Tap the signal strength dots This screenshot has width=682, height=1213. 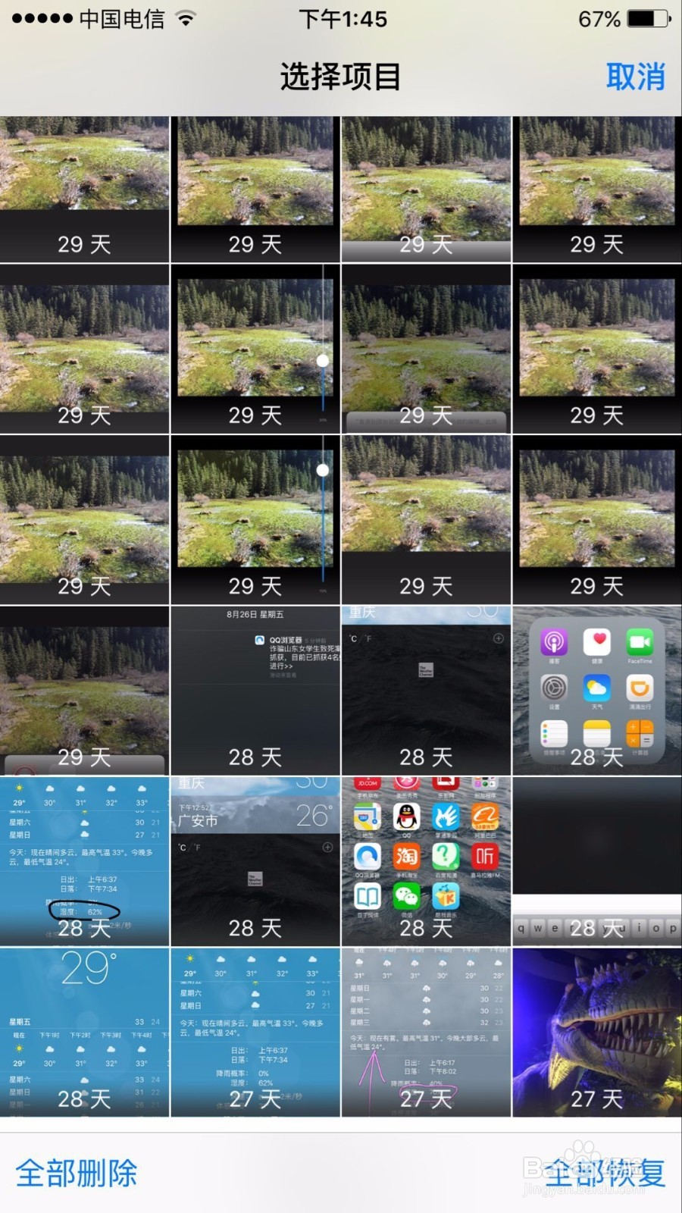42,18
